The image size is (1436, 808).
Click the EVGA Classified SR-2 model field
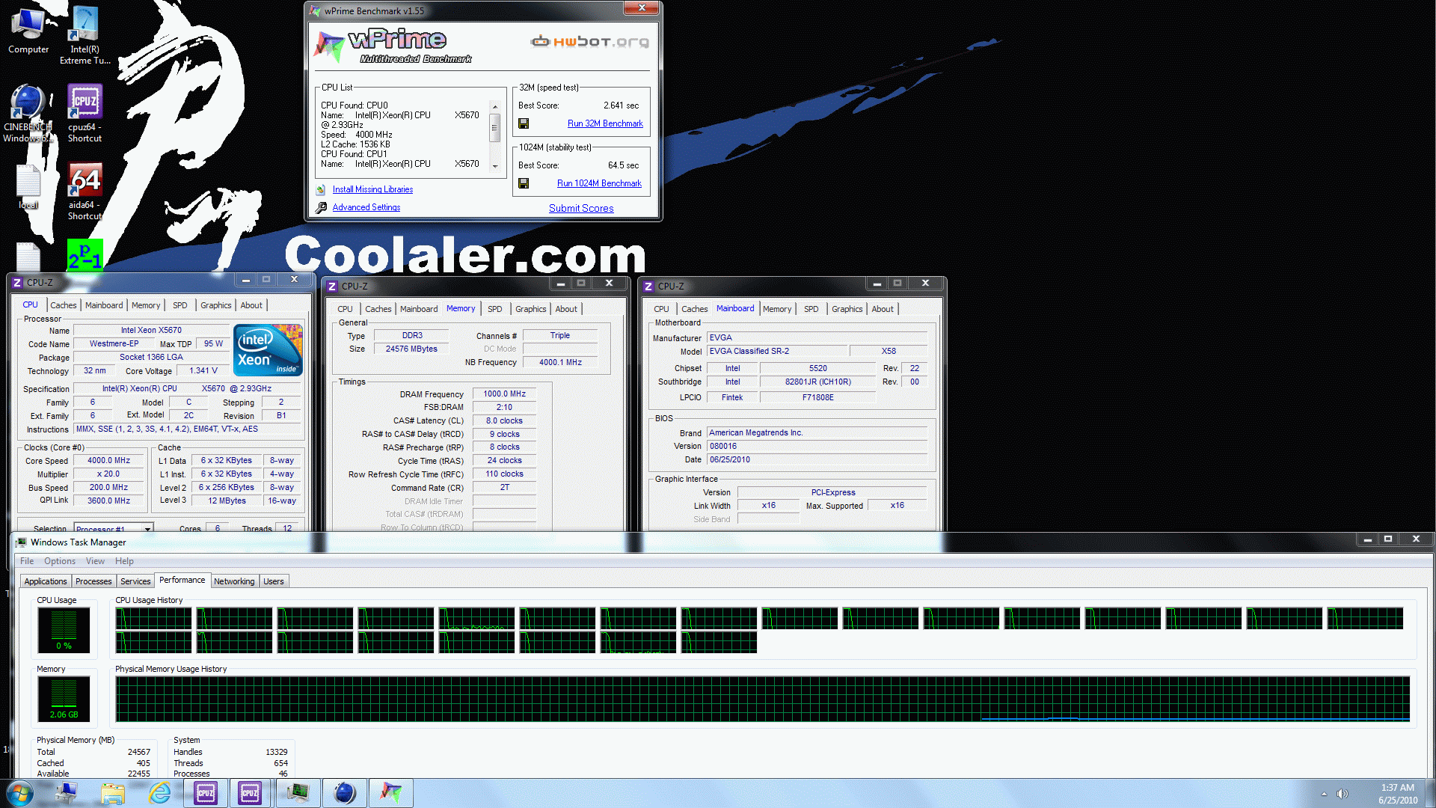coord(776,351)
